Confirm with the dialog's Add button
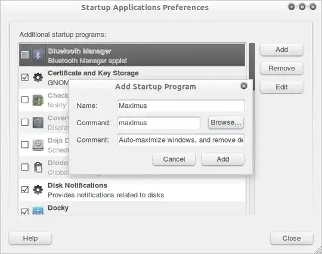 (x=223, y=159)
